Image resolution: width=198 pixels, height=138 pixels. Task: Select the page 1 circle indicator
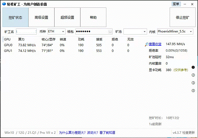point(193,67)
